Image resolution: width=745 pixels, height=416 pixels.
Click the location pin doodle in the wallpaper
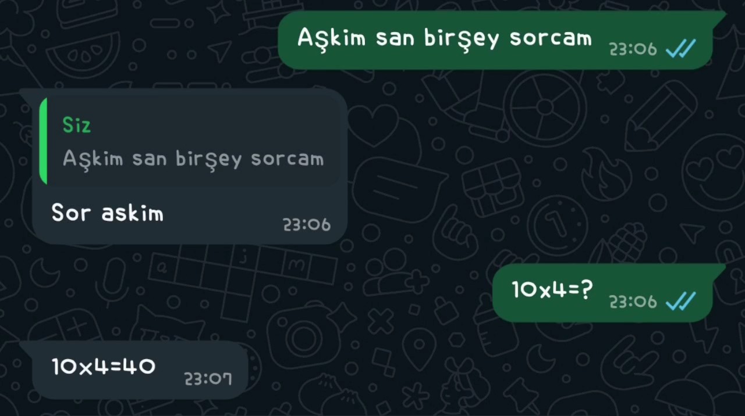419,349
